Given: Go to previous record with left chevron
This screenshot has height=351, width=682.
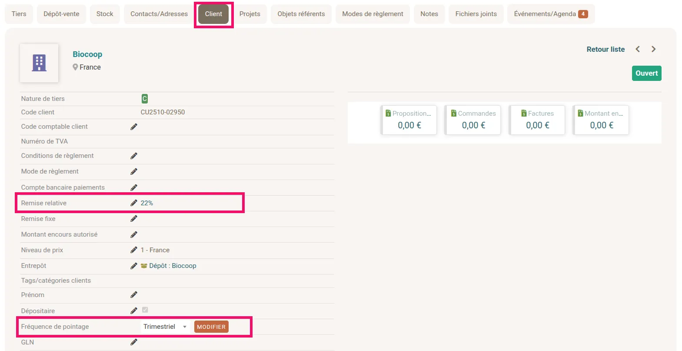Looking at the screenshot, I should click(638, 49).
